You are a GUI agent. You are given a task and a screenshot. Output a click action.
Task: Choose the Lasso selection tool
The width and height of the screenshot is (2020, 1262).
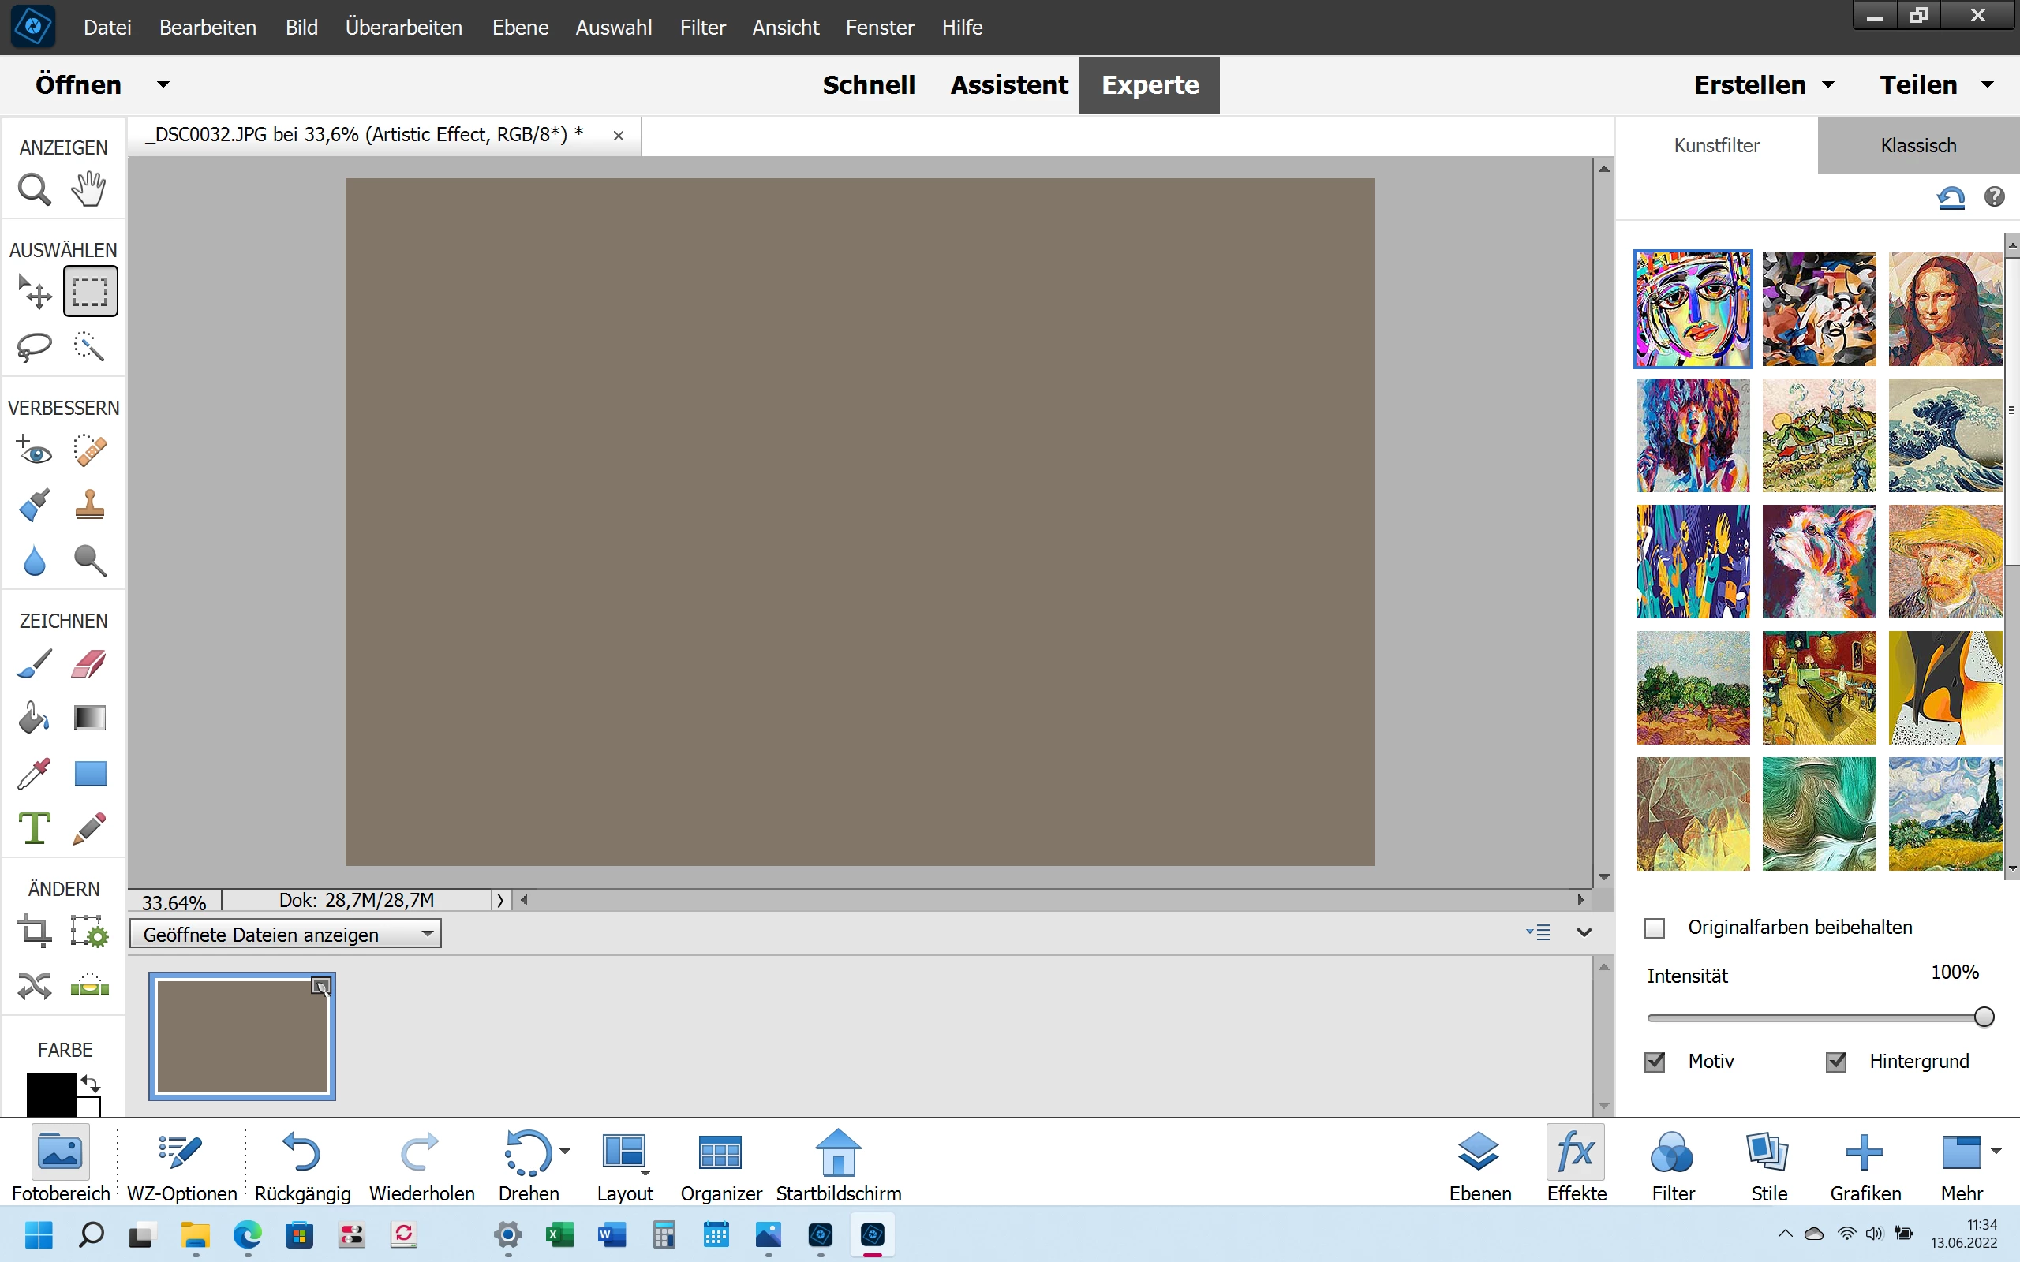pyautogui.click(x=34, y=346)
